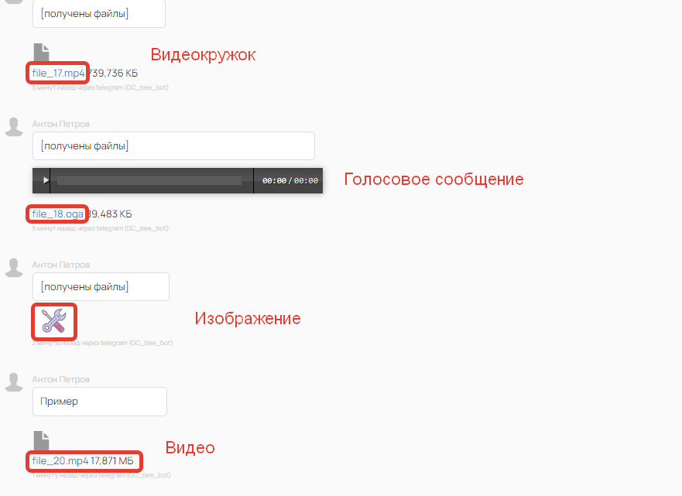682x496 pixels.
Task: Click the avatar beside the file_18.oga message
Action: (x=14, y=127)
